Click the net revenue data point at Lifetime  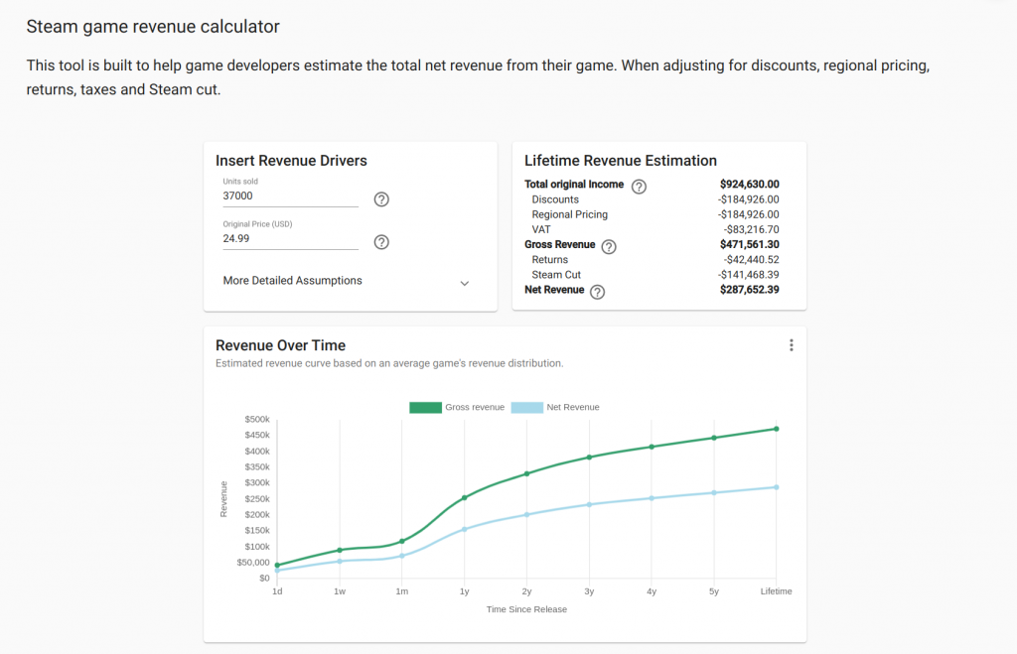coord(777,487)
